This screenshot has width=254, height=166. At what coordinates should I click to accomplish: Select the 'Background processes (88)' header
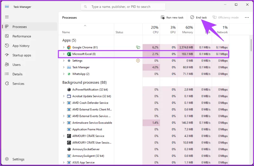click(x=84, y=82)
